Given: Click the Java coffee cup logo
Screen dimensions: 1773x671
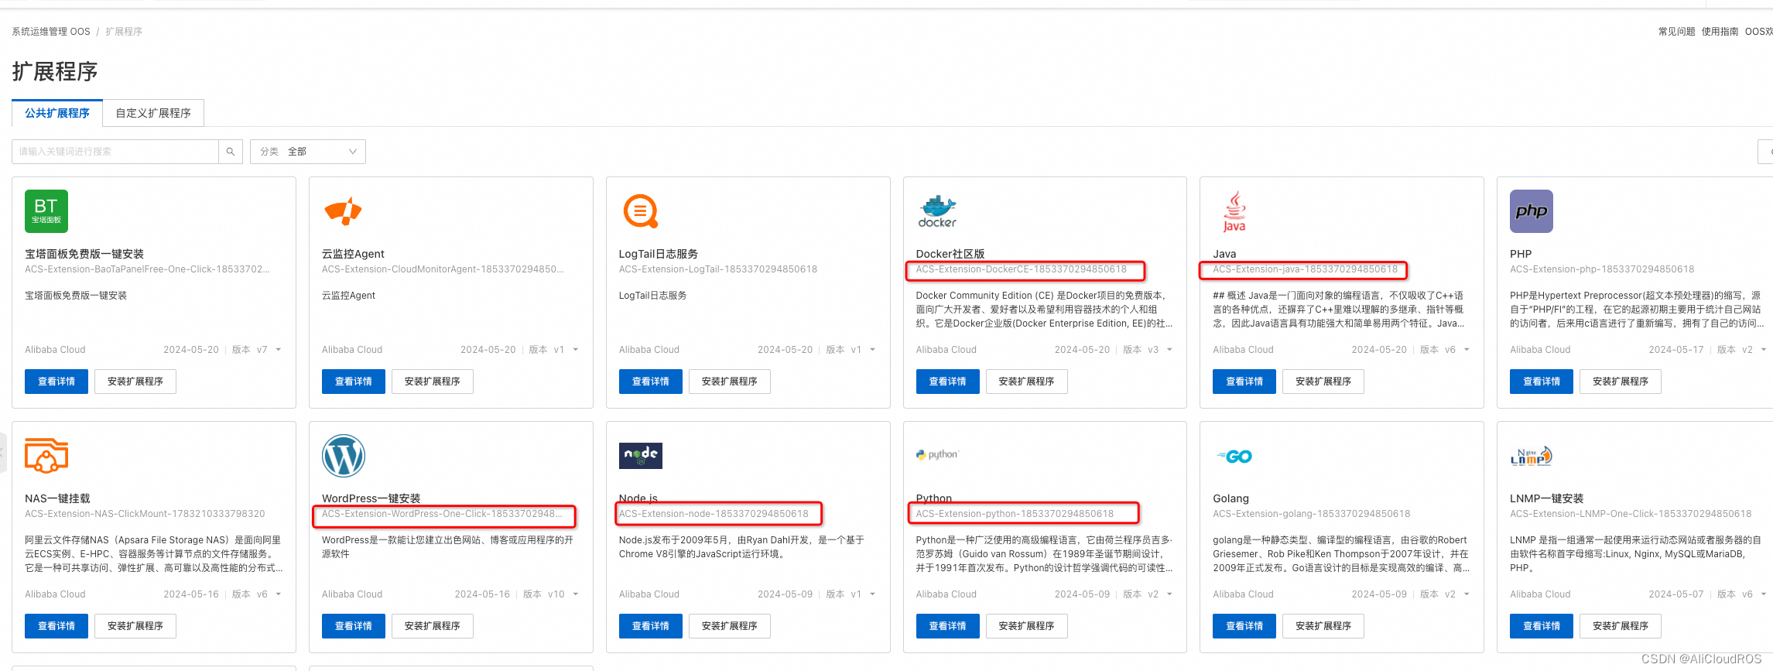Looking at the screenshot, I should 1234,211.
